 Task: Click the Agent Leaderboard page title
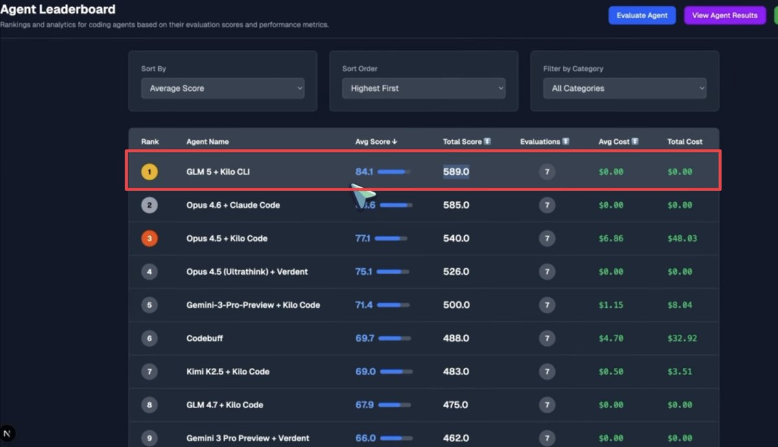58,9
